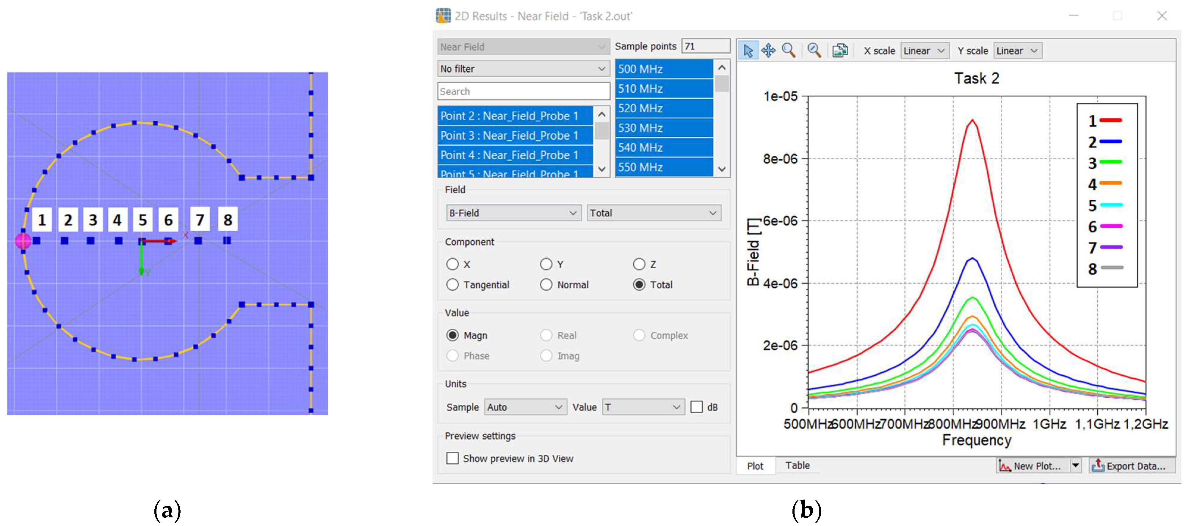Activate the pan (four-arrow) tool
The image size is (1186, 526).
768,51
